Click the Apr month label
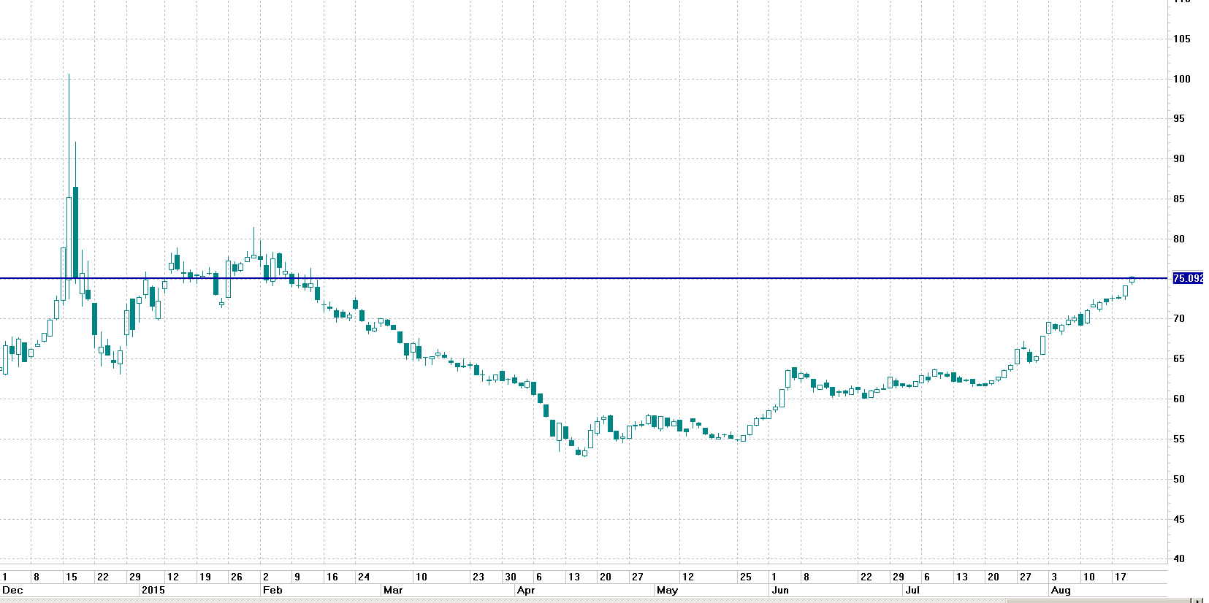1209x603 pixels. [x=526, y=590]
